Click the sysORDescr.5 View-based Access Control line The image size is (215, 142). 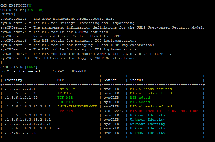[62, 36]
